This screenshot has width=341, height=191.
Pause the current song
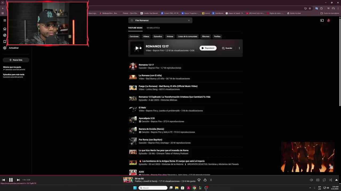pyautogui.click(x=11, y=180)
